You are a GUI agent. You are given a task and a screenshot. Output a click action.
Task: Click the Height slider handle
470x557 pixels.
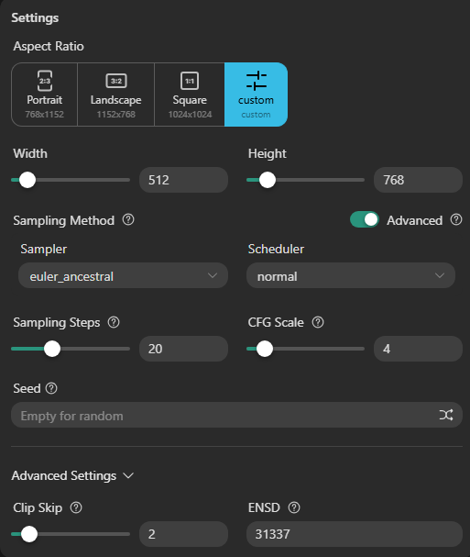[x=268, y=180]
